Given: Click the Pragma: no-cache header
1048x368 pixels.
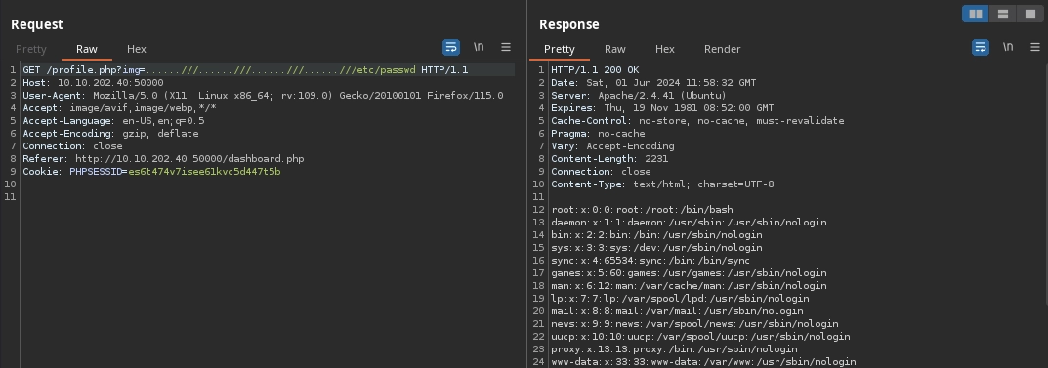Looking at the screenshot, I should click(x=598, y=134).
